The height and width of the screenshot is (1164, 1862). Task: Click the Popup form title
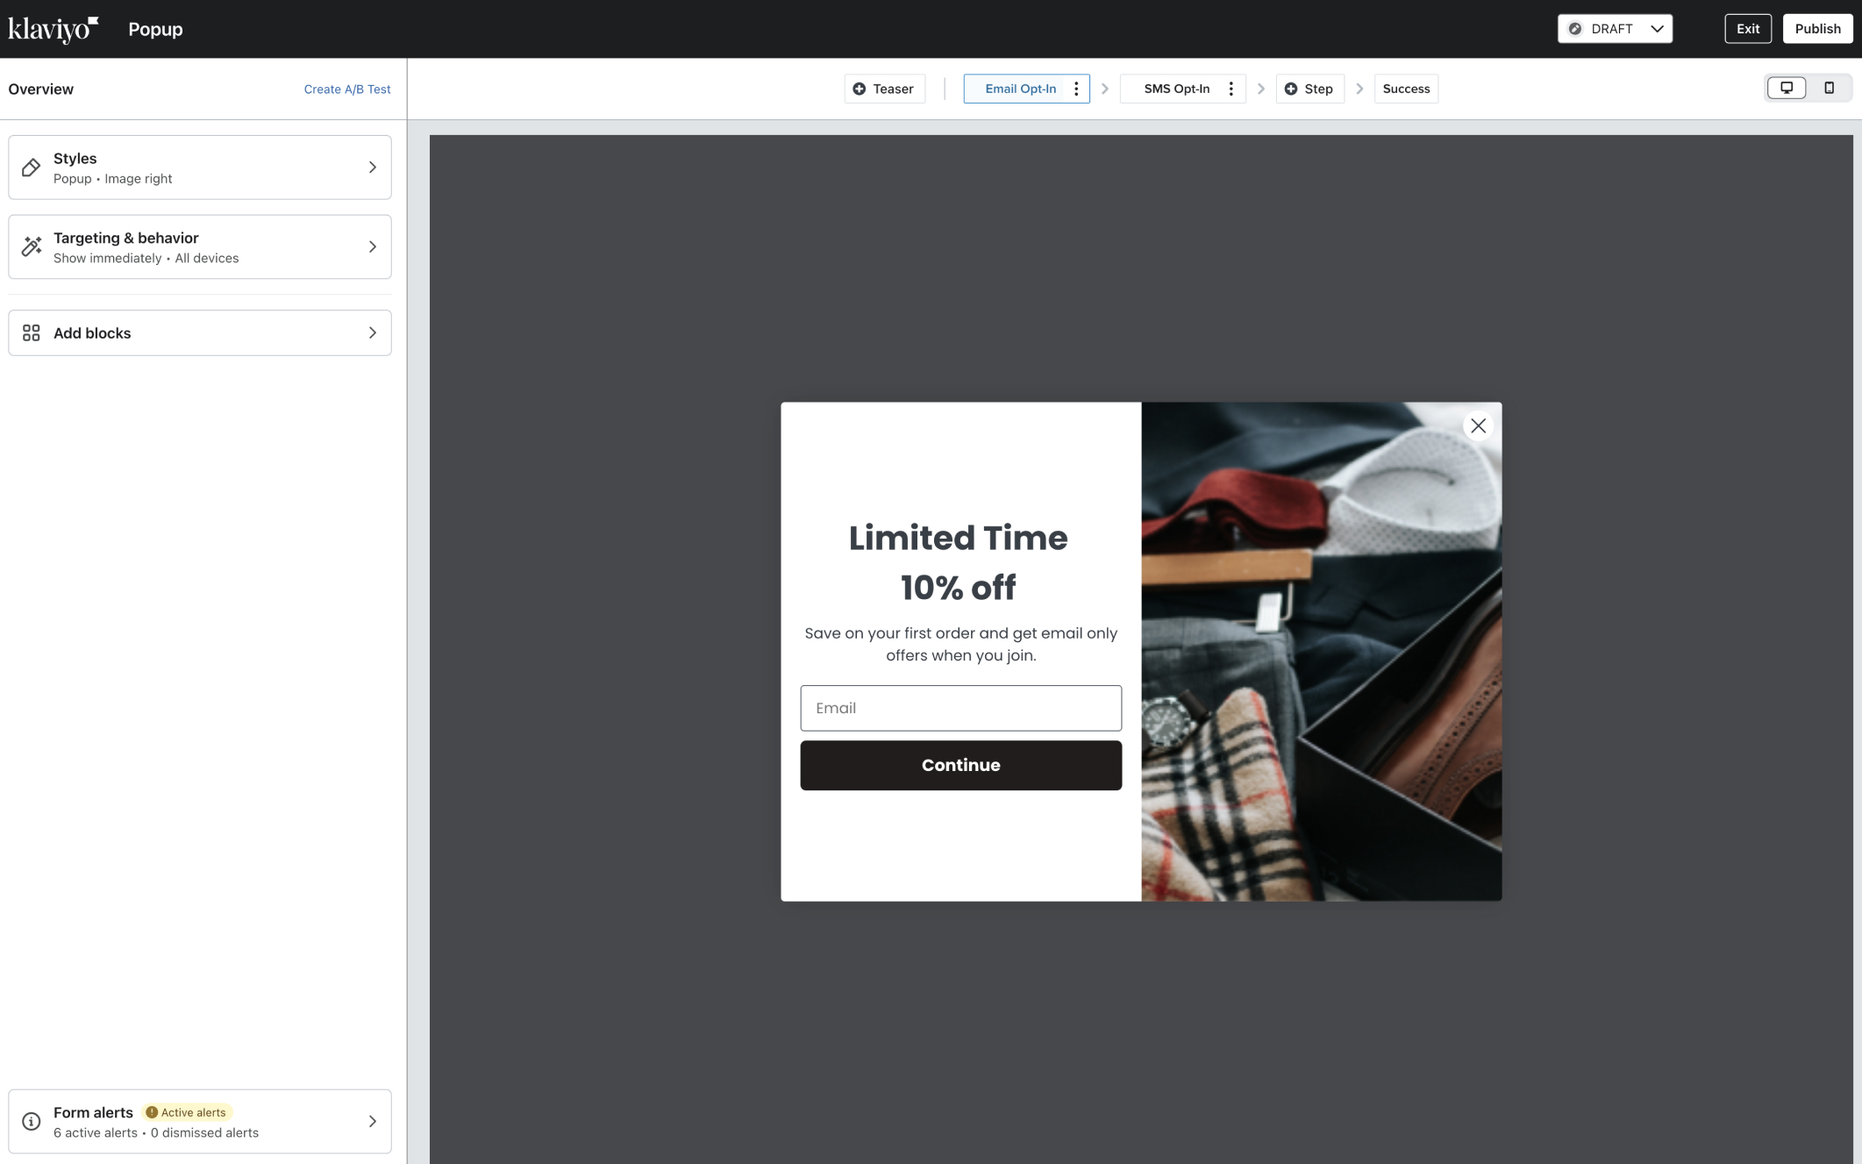pyautogui.click(x=155, y=29)
